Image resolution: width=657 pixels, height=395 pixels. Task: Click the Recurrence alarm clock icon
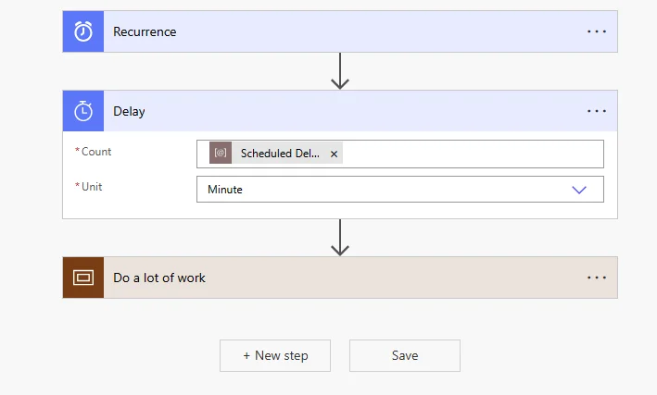tap(83, 31)
